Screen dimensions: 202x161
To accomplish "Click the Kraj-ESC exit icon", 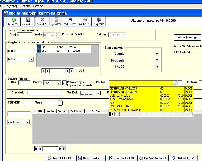I will pos(99,20).
